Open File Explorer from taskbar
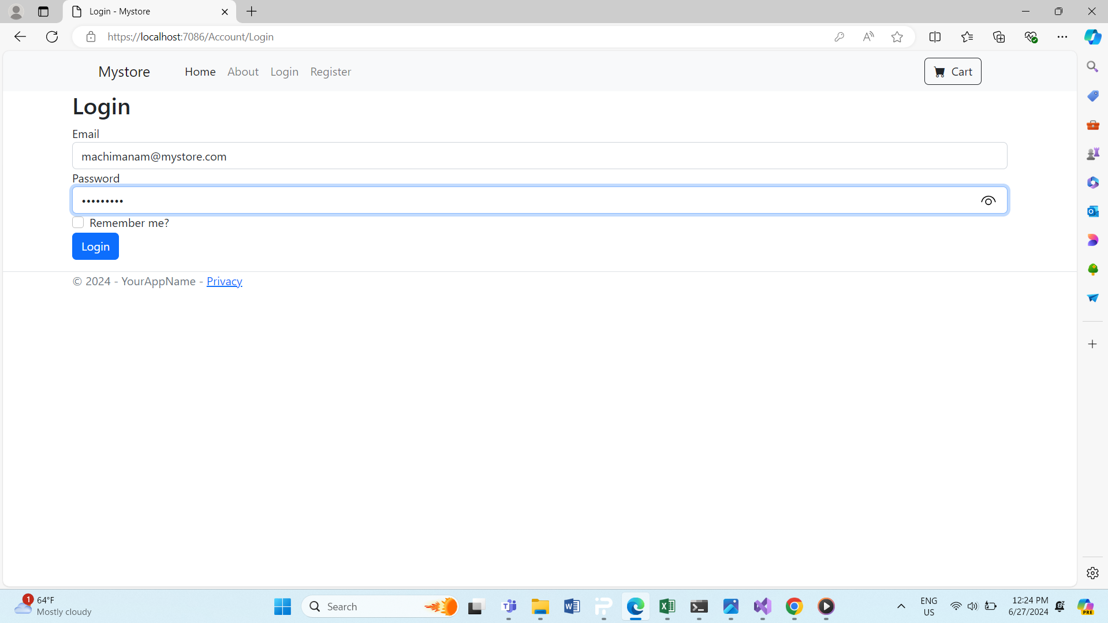The width and height of the screenshot is (1108, 623). tap(540, 606)
